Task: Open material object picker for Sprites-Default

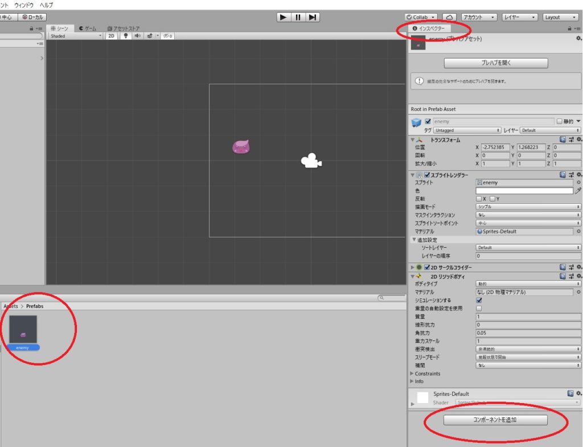Action: (578, 231)
